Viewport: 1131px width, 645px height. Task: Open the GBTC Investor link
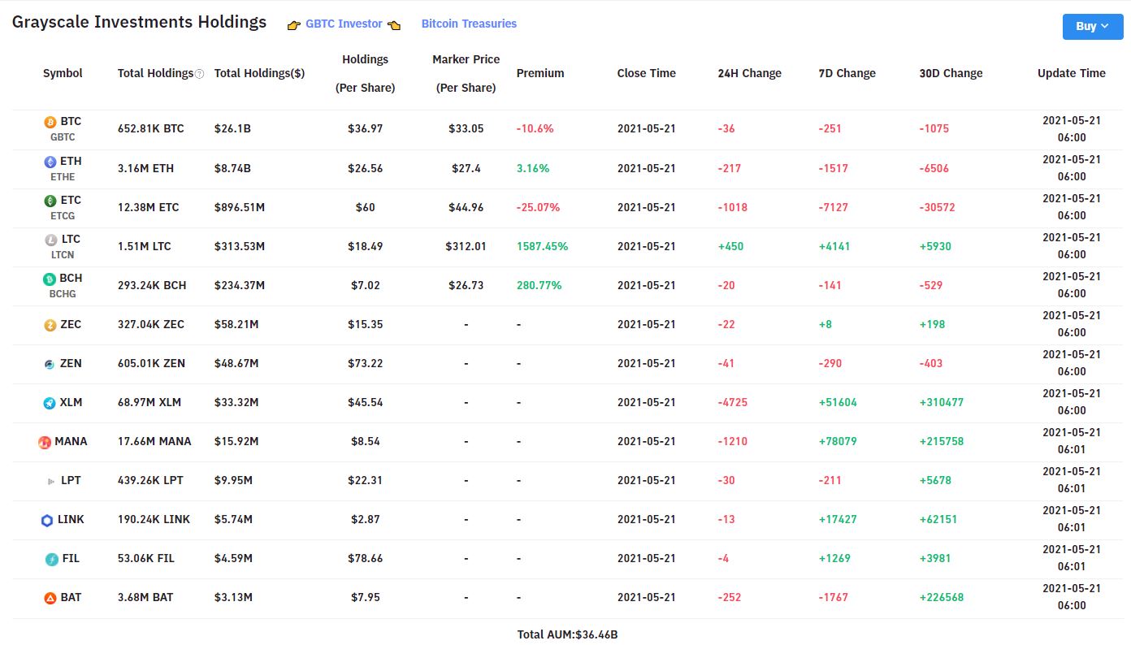coord(344,24)
